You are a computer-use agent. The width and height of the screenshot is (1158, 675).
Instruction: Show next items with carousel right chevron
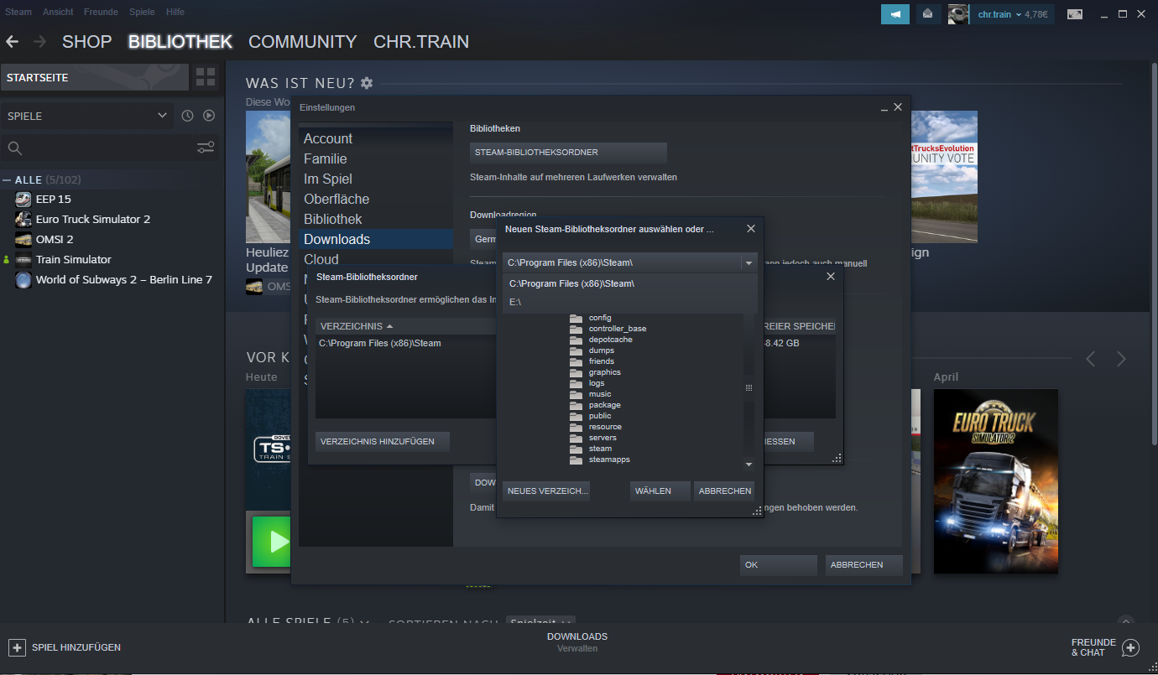tap(1121, 359)
